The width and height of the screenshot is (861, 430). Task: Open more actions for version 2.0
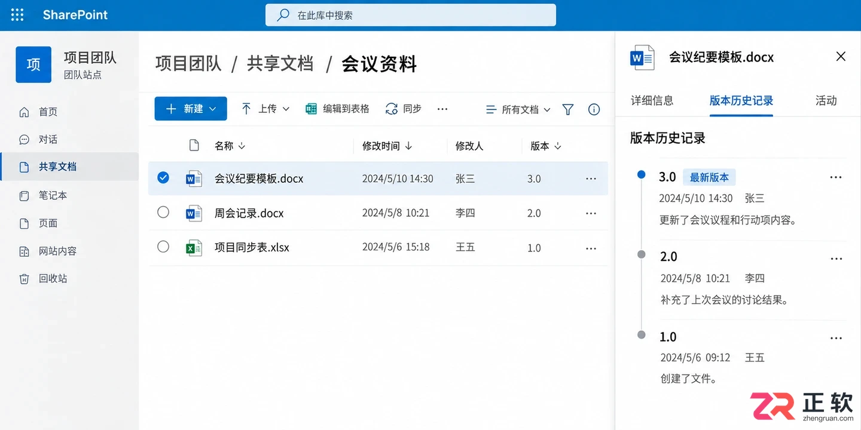(x=836, y=259)
